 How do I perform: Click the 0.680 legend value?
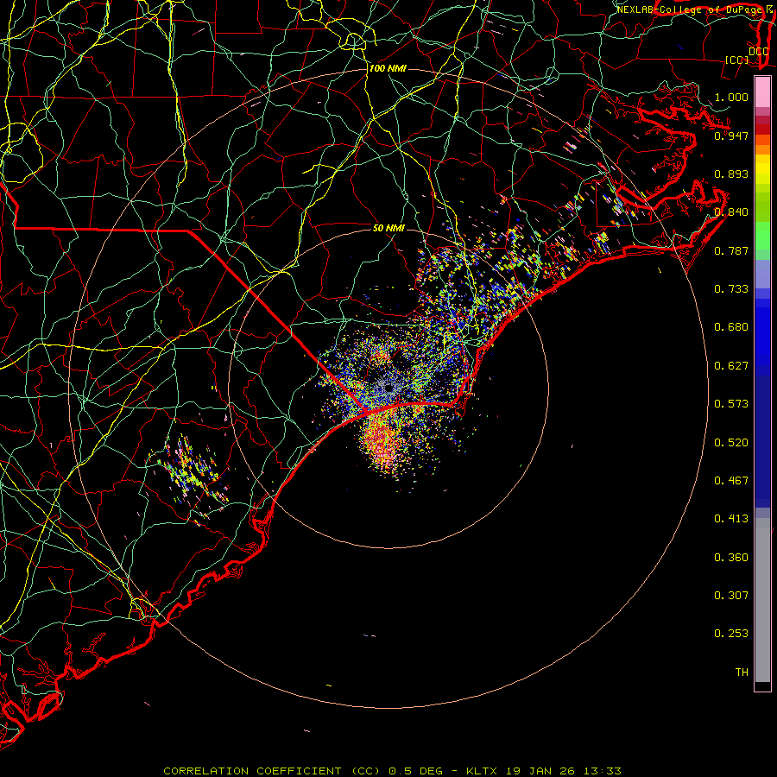click(731, 327)
